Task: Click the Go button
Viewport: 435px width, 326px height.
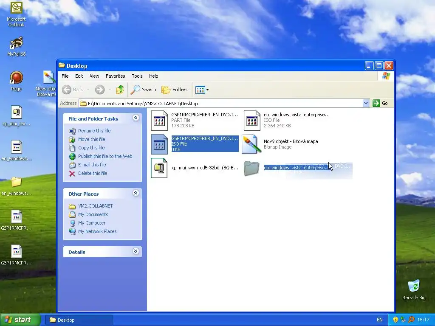Action: (380, 103)
